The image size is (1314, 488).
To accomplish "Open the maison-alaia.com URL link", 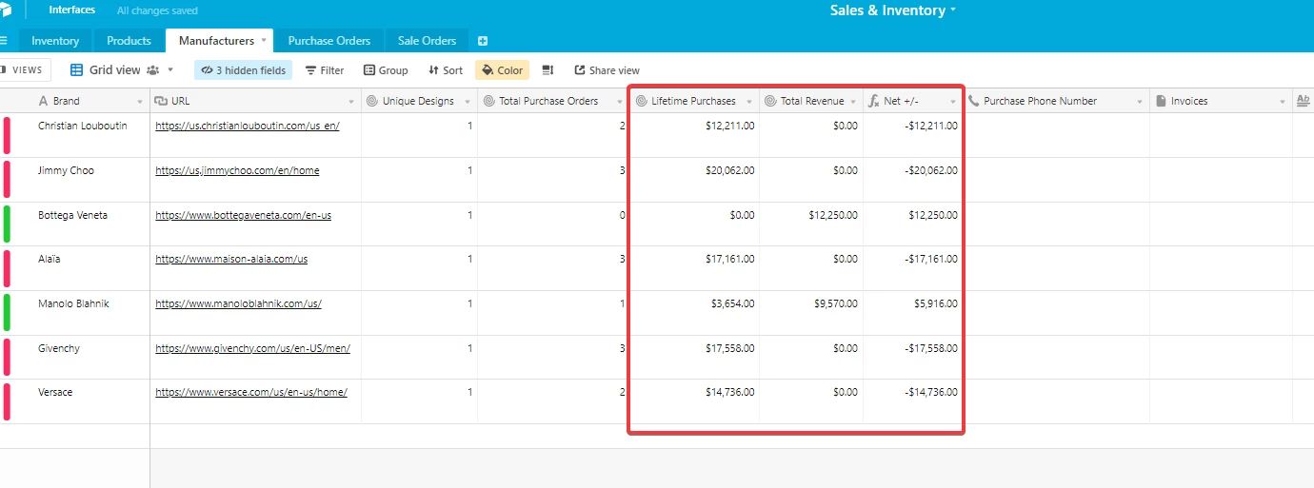I will (231, 259).
